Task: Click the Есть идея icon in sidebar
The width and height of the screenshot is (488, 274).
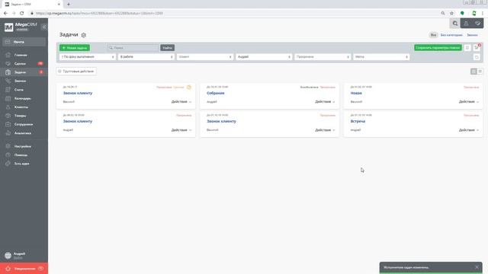Action: [8, 164]
